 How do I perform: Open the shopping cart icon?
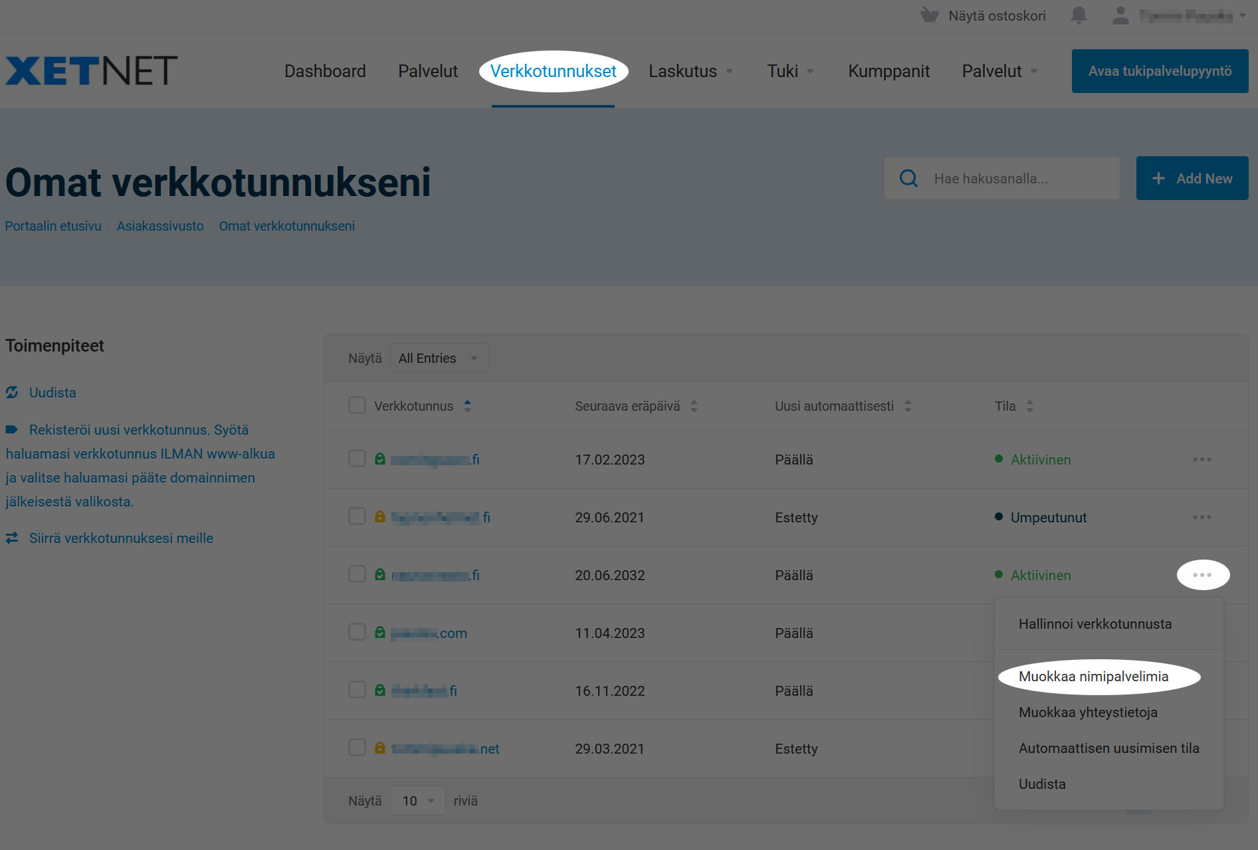coord(930,15)
